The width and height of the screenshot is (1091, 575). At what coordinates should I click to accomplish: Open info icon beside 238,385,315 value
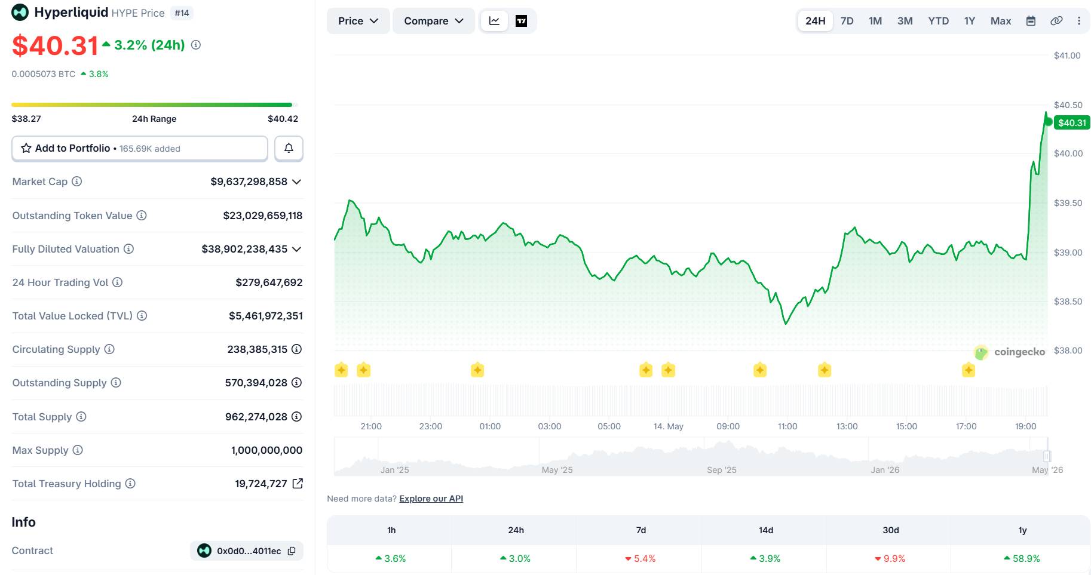(296, 349)
